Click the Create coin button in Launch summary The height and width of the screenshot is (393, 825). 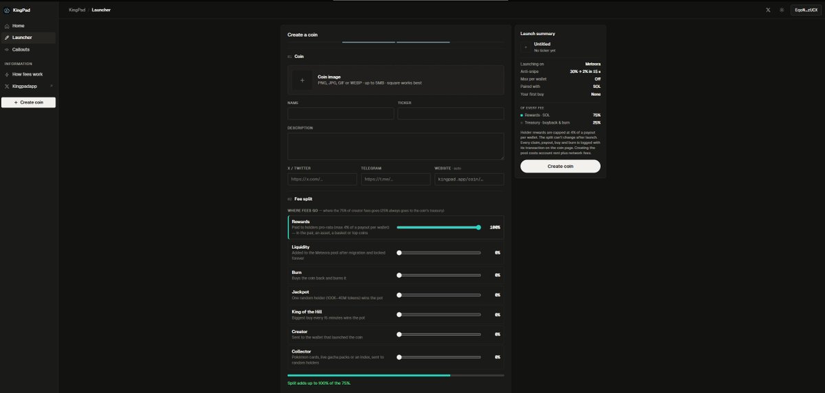click(x=560, y=166)
